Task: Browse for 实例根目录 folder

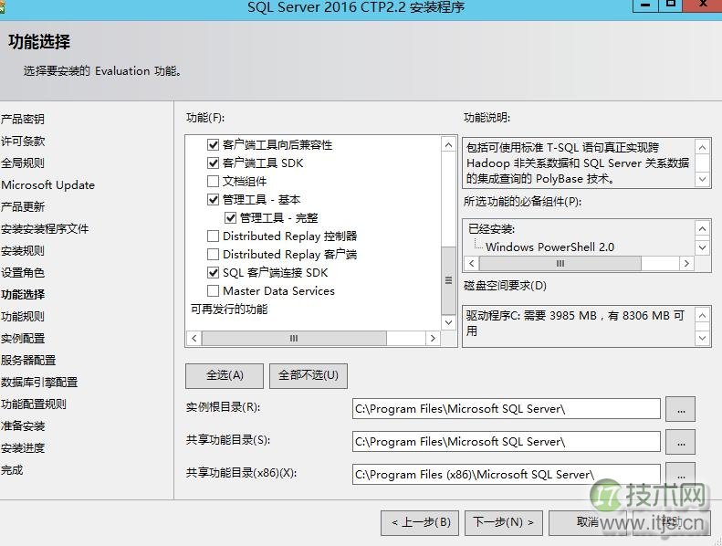Action: pos(681,409)
